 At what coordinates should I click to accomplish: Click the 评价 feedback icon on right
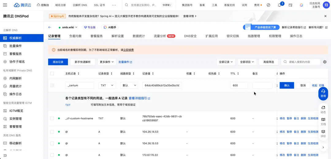pyautogui.click(x=323, y=134)
